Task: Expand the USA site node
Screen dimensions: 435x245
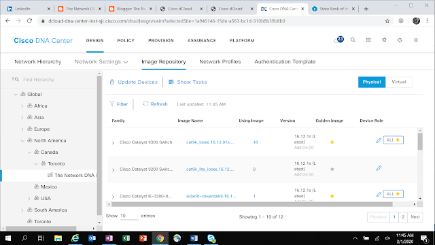Action: (29, 199)
